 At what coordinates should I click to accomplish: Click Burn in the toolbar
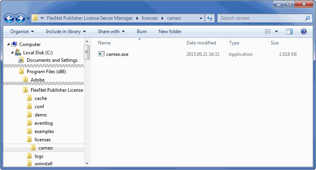coord(142,31)
